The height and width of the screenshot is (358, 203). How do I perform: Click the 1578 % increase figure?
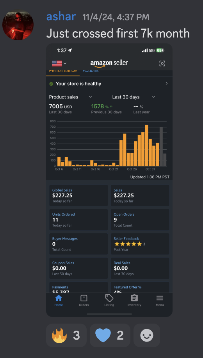(x=102, y=106)
